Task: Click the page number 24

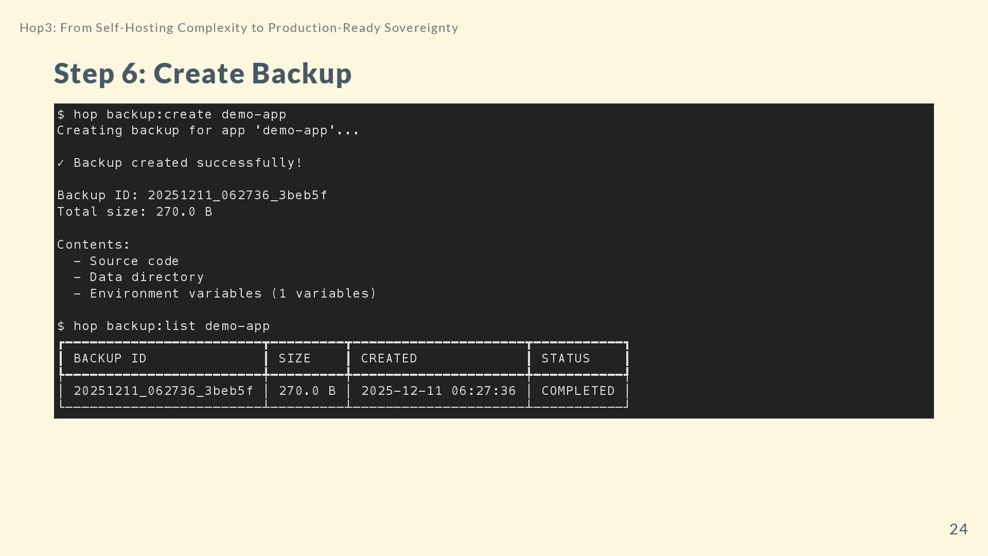Action: coord(958,529)
